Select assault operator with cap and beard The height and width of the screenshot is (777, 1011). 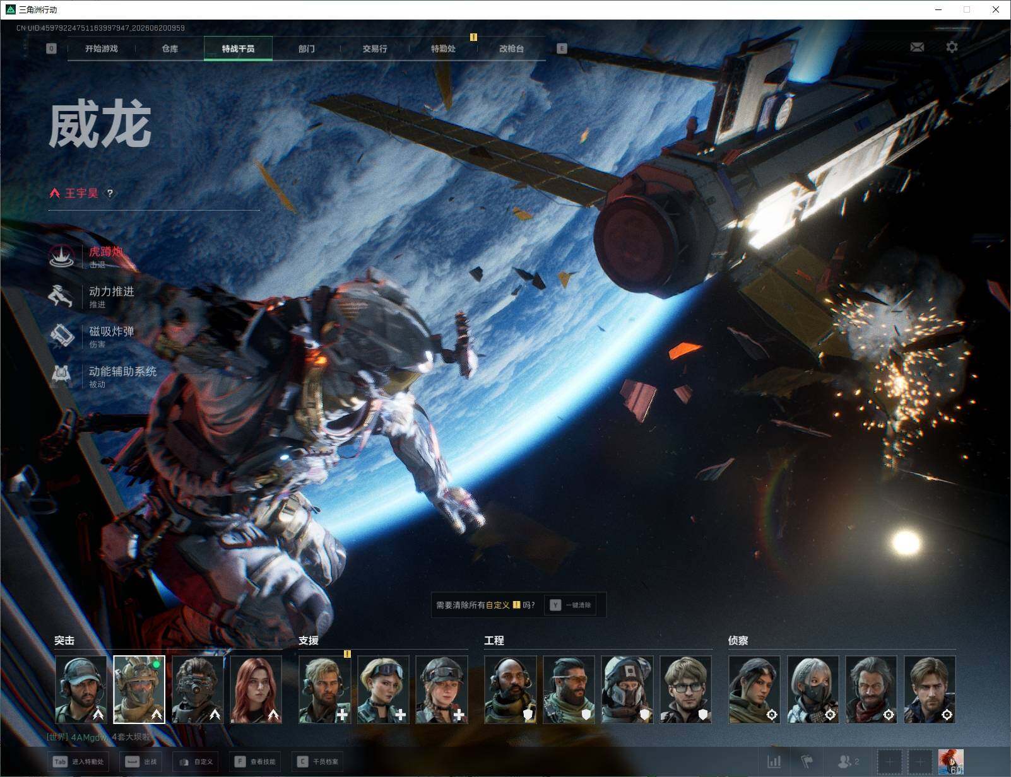point(81,689)
